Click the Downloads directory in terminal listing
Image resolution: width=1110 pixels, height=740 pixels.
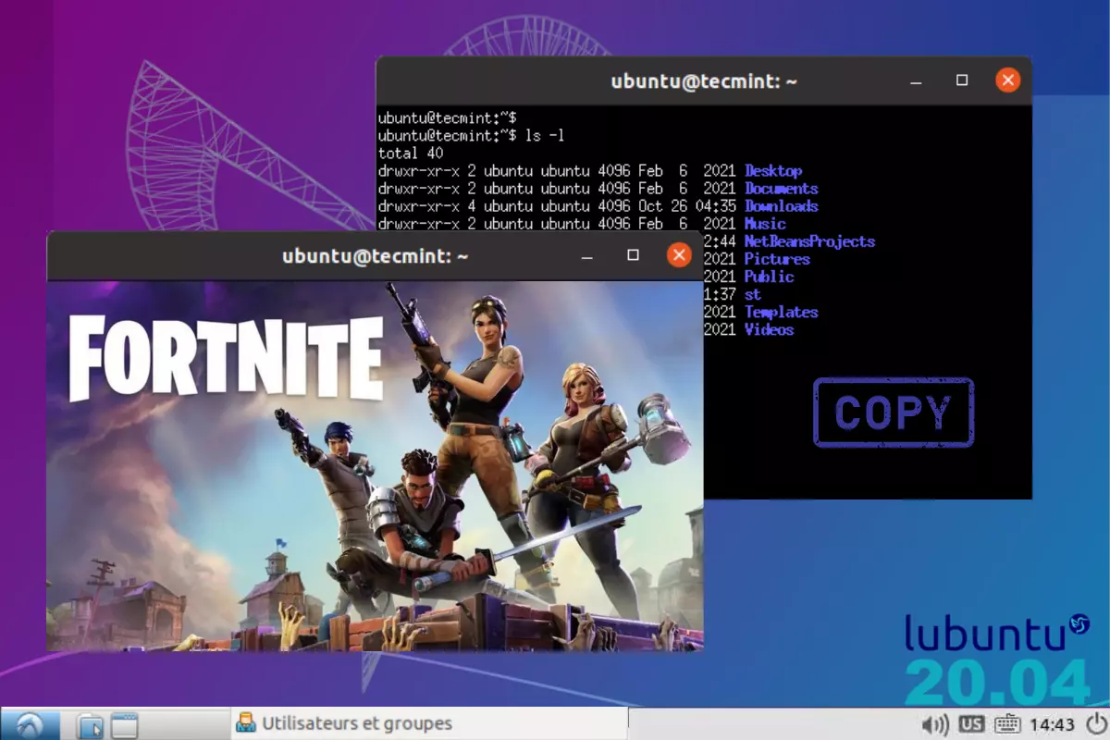782,206
